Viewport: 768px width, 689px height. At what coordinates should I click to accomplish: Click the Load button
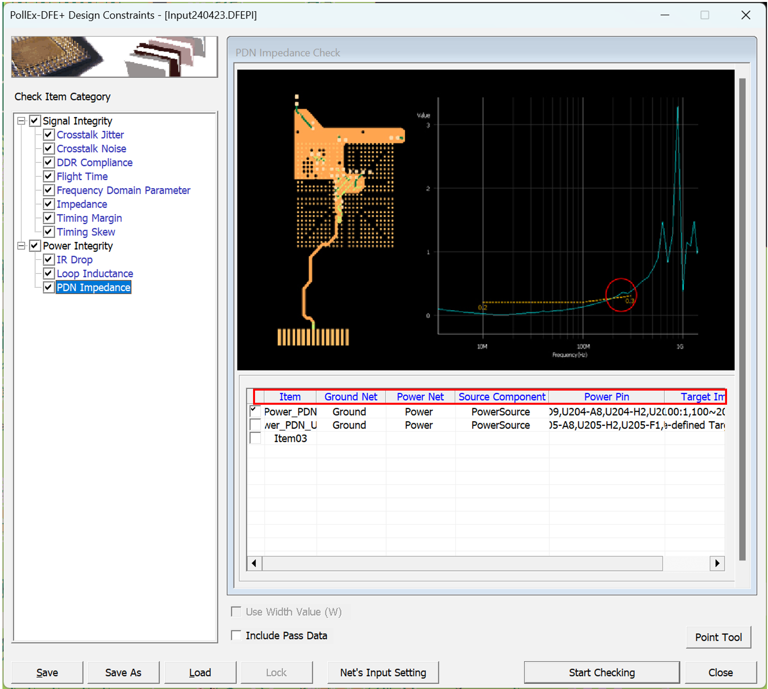pos(200,672)
